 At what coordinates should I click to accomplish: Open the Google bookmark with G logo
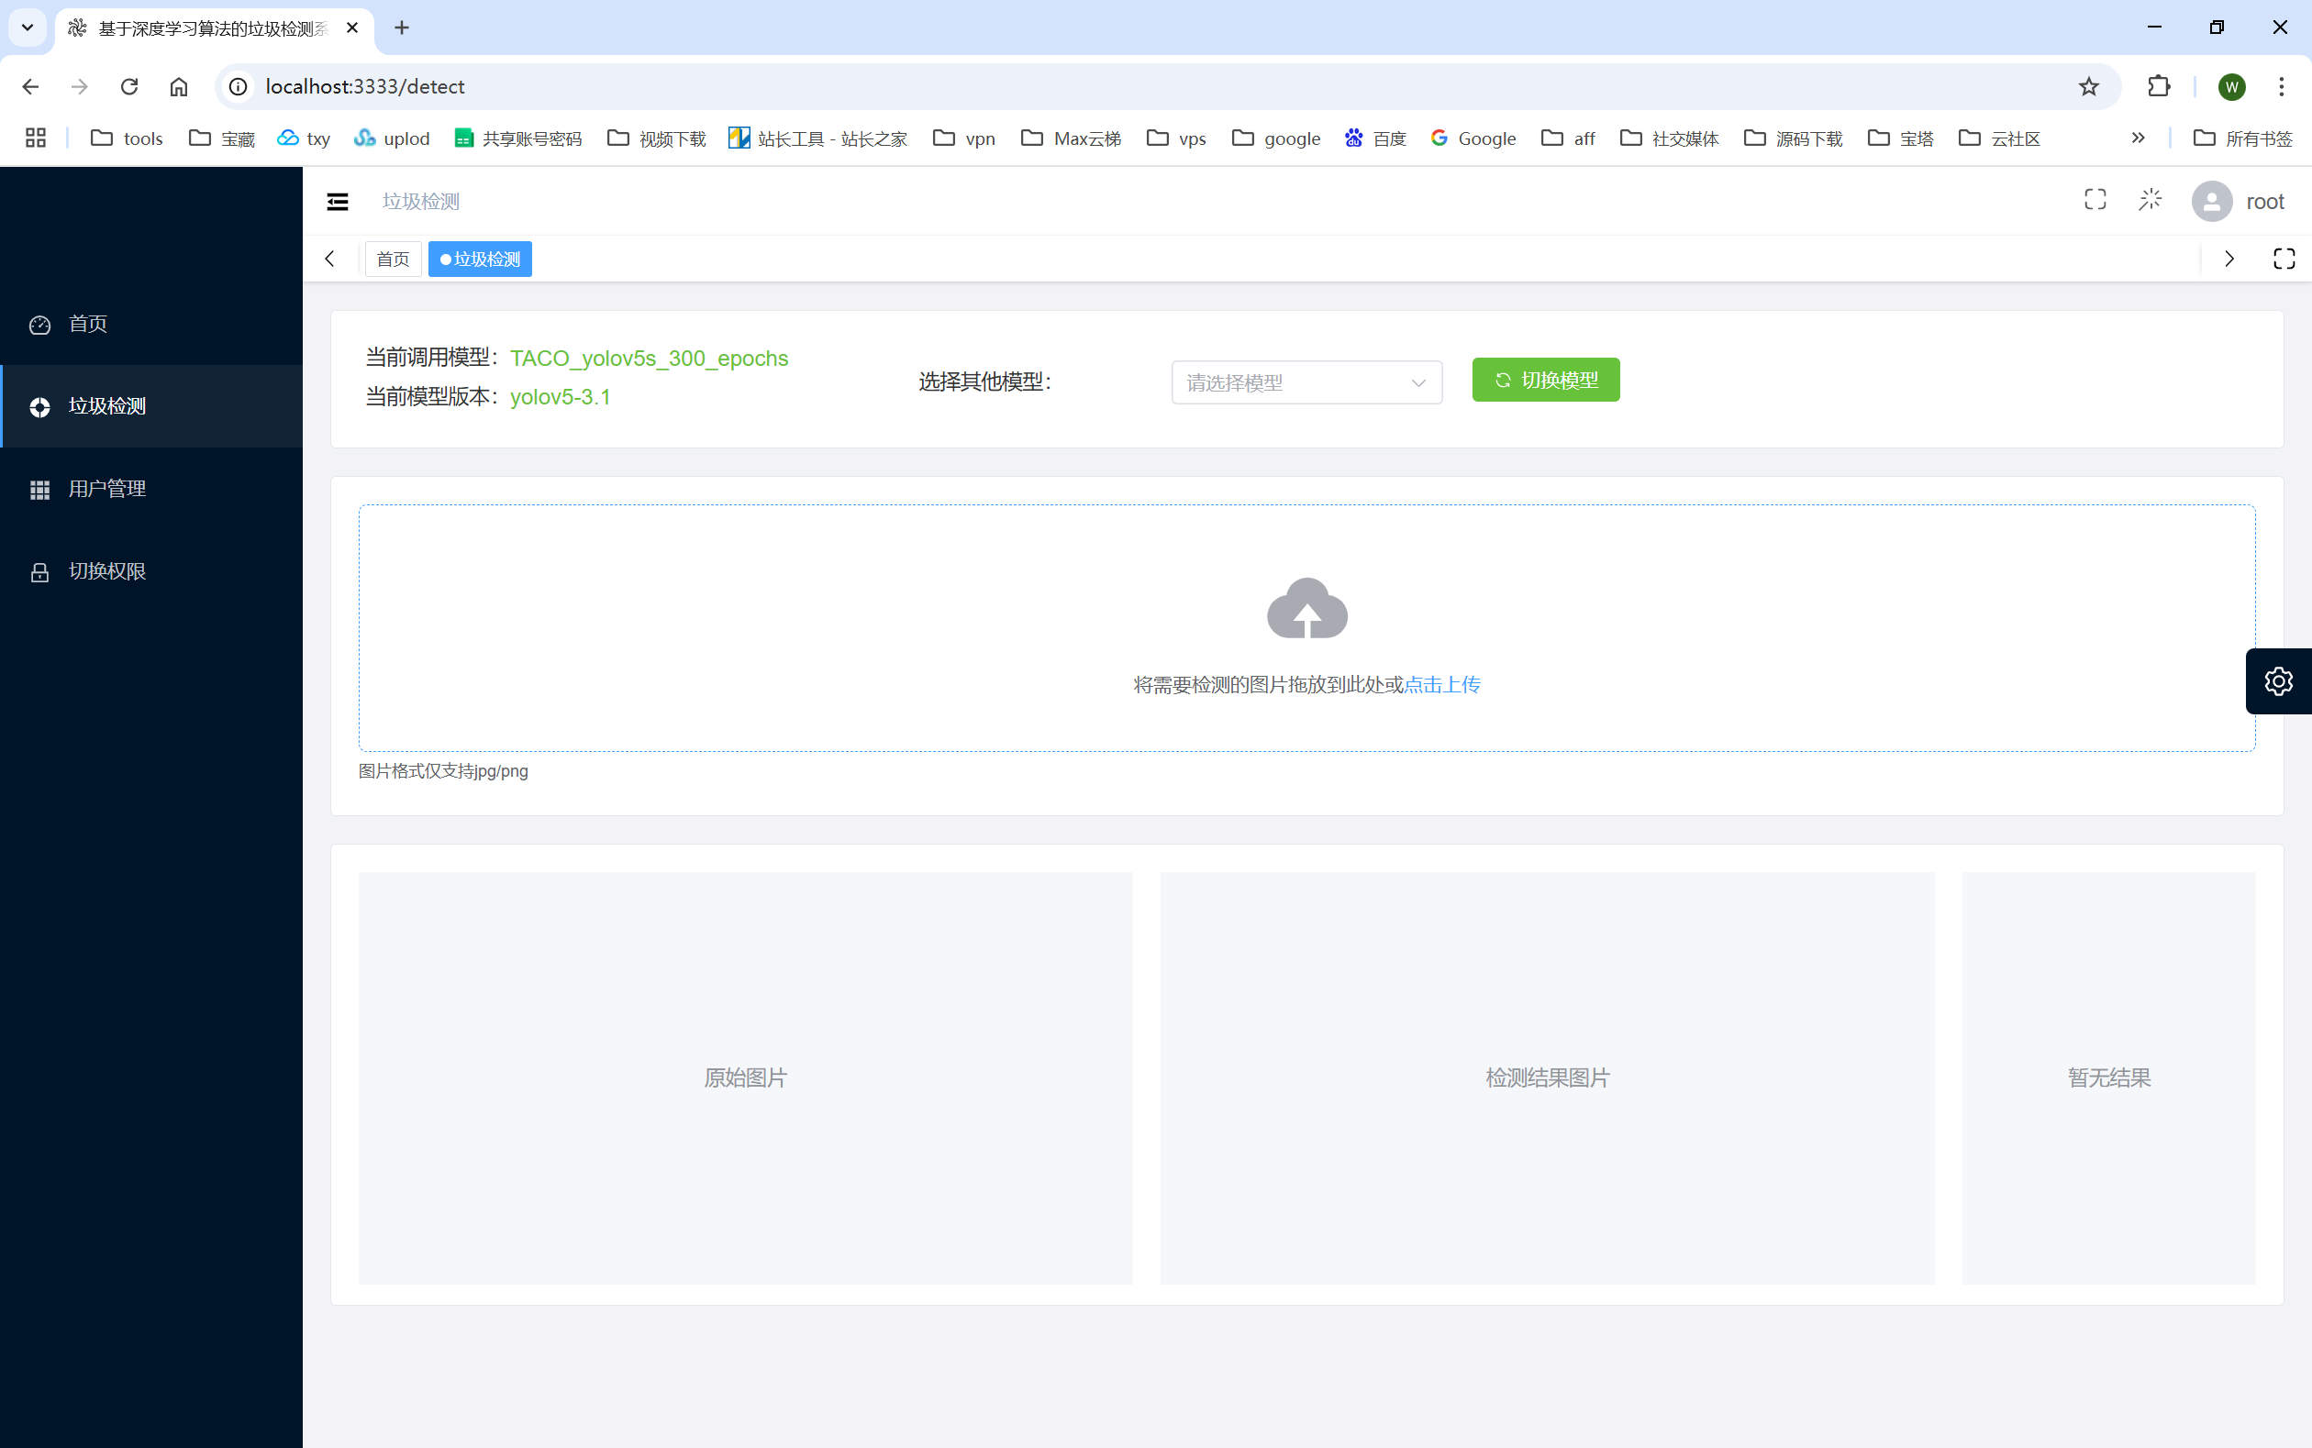(x=1473, y=138)
